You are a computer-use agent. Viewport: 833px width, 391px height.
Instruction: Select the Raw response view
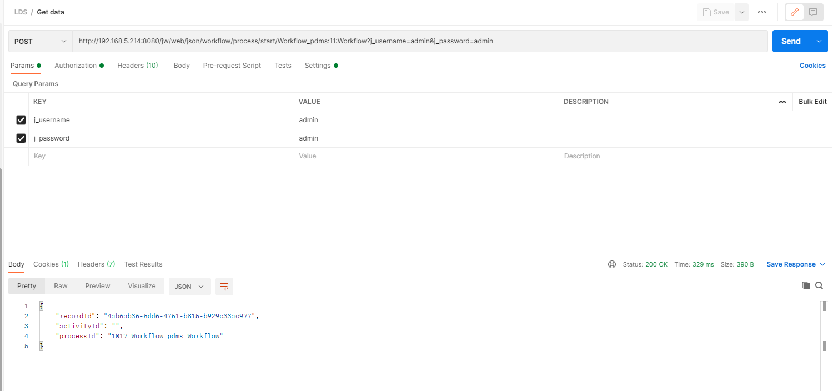61,286
